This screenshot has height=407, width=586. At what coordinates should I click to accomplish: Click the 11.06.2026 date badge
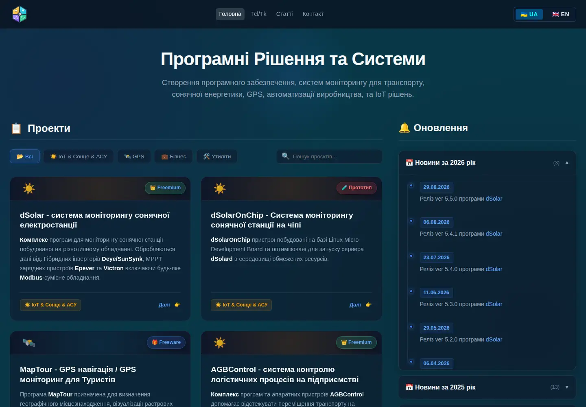436,293
